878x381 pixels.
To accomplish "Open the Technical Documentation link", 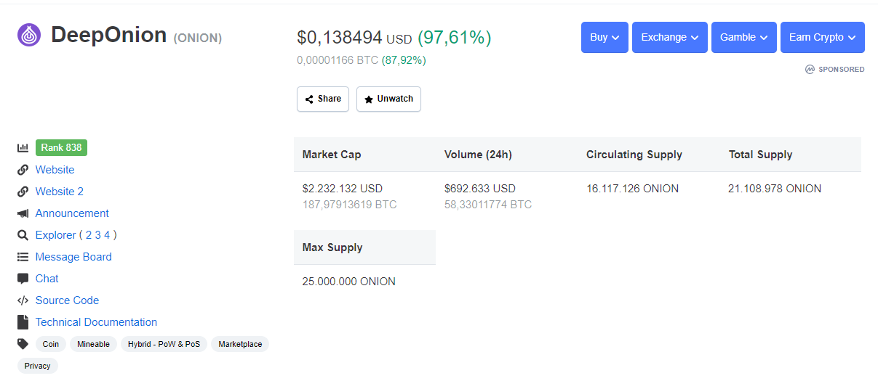I will point(96,322).
